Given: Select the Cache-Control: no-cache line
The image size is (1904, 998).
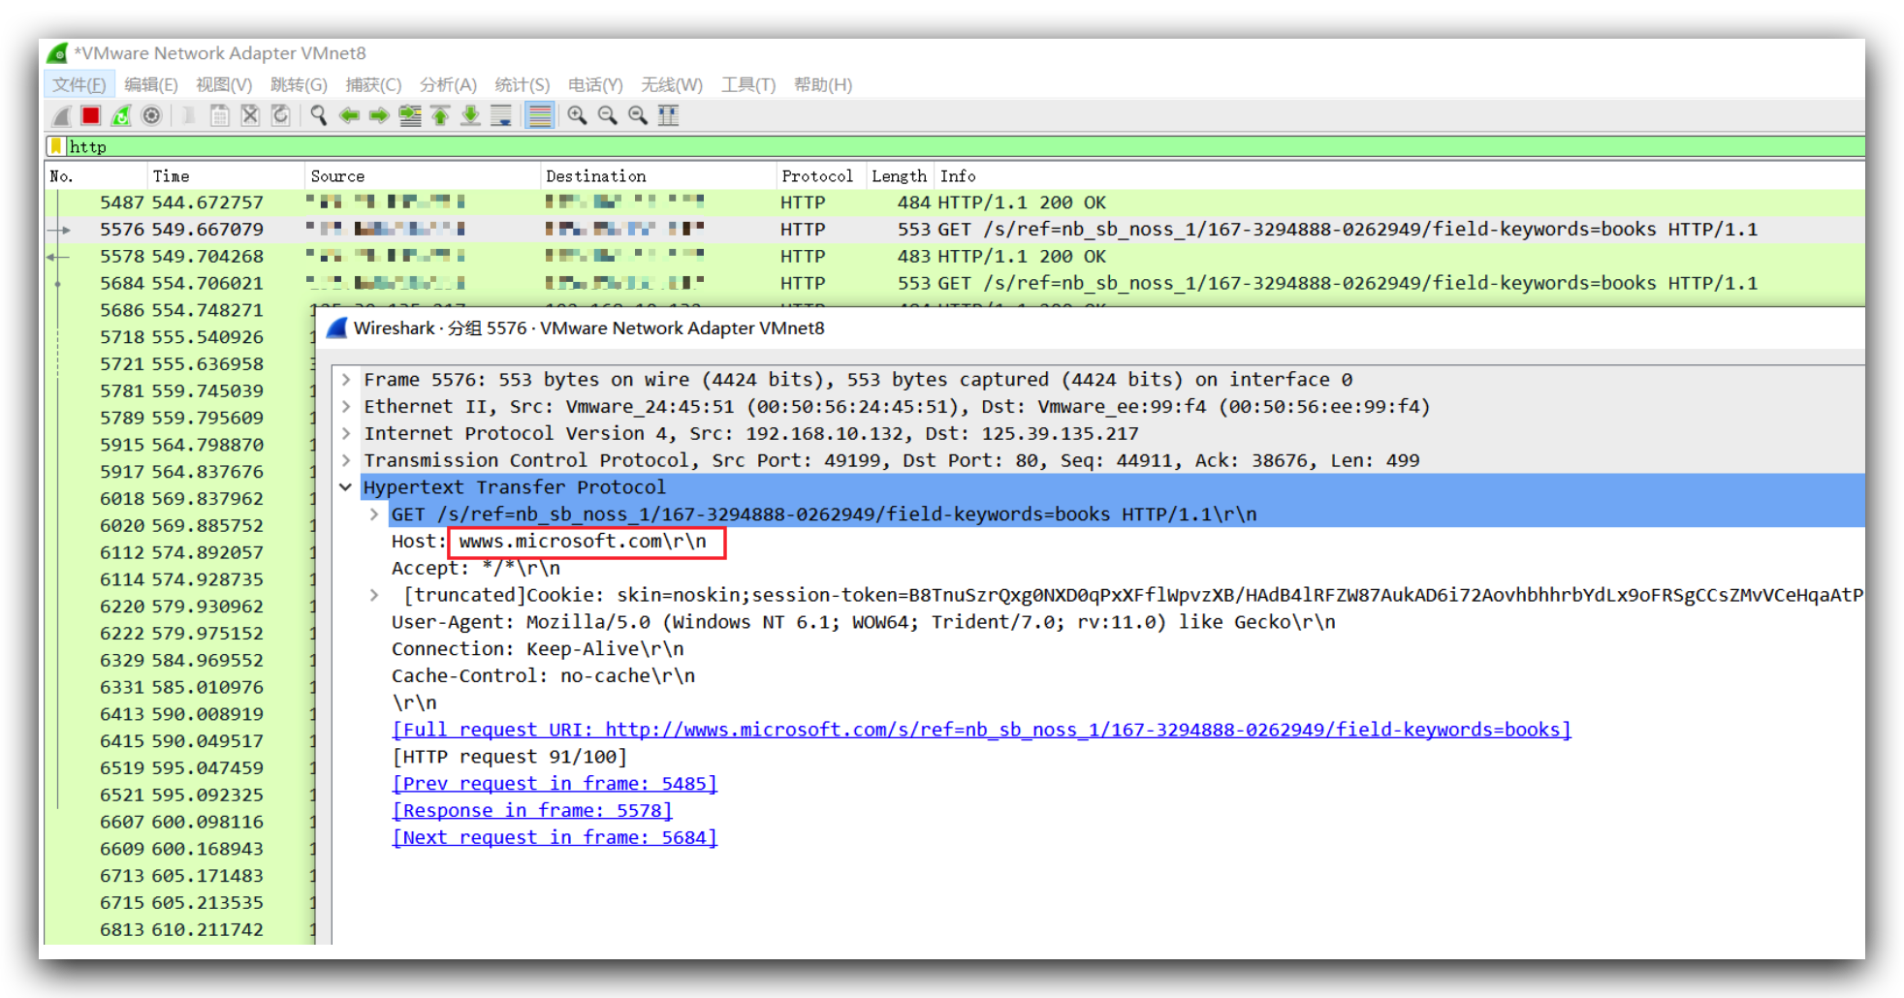Looking at the screenshot, I should click(x=543, y=676).
